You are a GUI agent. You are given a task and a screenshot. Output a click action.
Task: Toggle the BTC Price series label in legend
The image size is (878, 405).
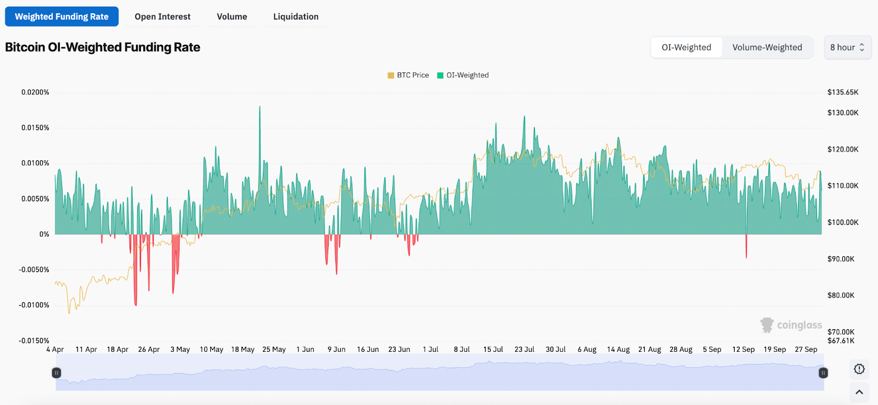pos(413,75)
